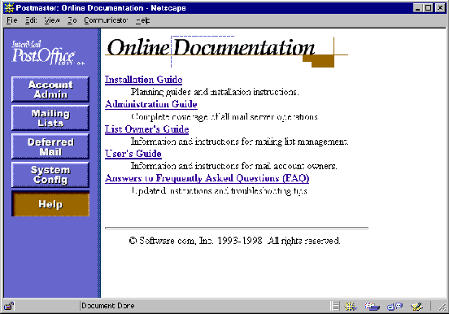Select the System Config button
The height and width of the screenshot is (314, 449).
[x=50, y=175]
